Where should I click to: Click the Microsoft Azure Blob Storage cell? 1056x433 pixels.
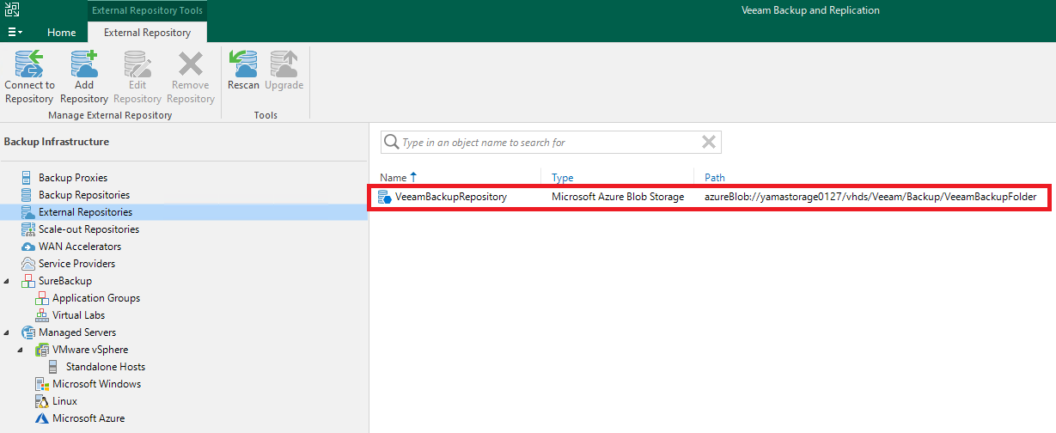[x=618, y=197]
